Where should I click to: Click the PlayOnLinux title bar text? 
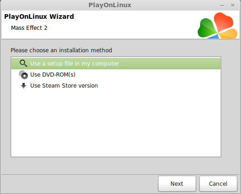pos(110,5)
